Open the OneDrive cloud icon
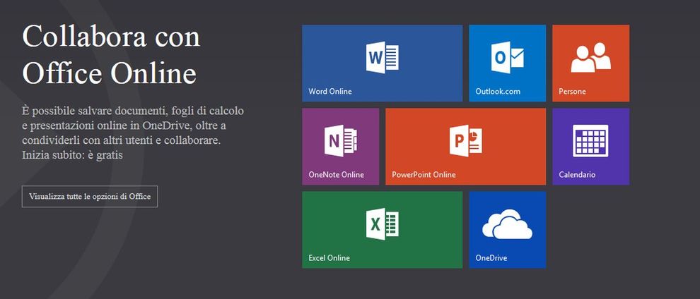The height and width of the screenshot is (299, 700). tap(507, 225)
